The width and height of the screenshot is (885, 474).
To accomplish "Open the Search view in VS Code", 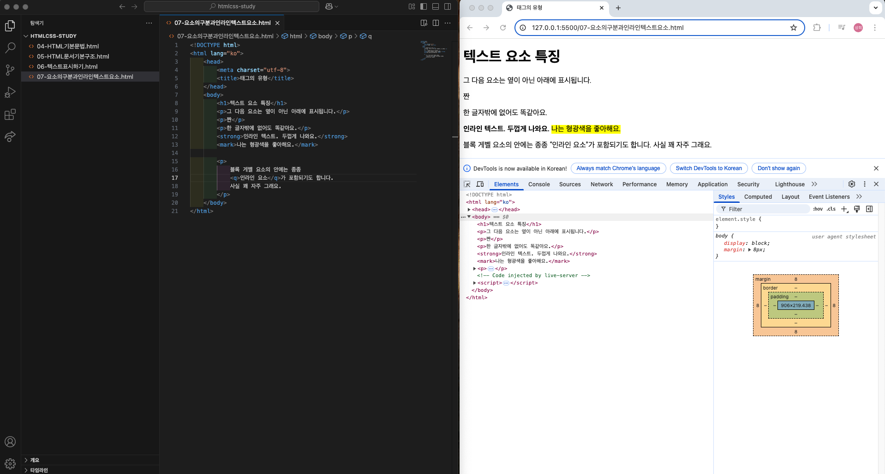I will click(x=10, y=48).
